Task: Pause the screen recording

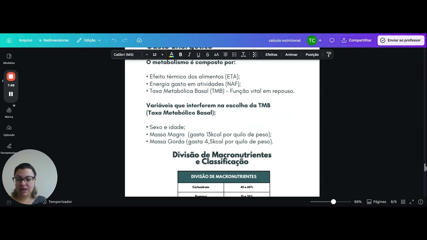Action: pyautogui.click(x=11, y=94)
